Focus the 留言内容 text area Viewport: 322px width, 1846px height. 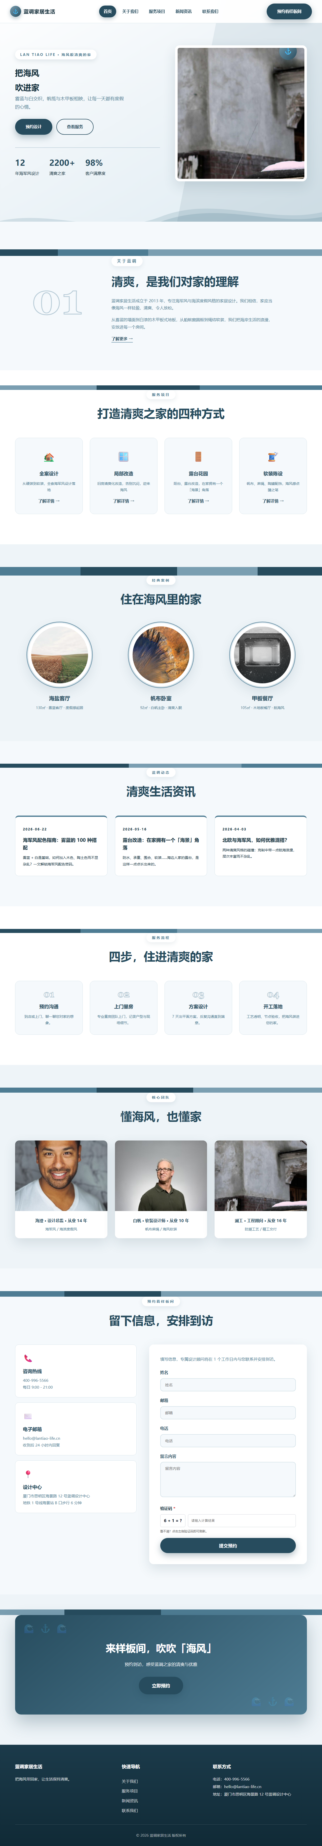228,1479
